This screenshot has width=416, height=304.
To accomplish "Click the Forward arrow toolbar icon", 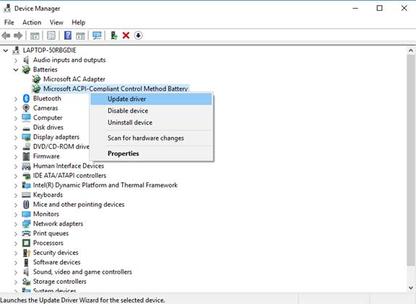I will 18,35.
